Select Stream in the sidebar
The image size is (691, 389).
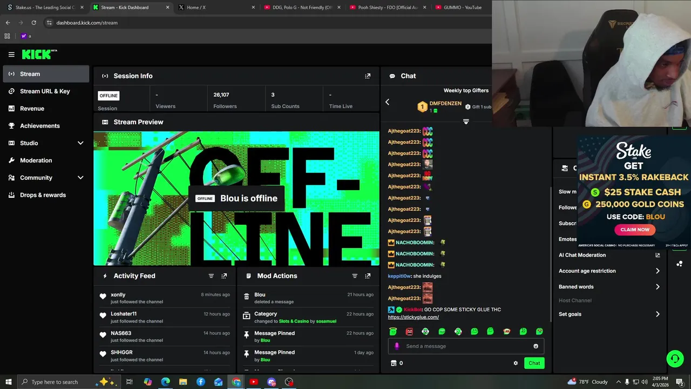[46, 74]
